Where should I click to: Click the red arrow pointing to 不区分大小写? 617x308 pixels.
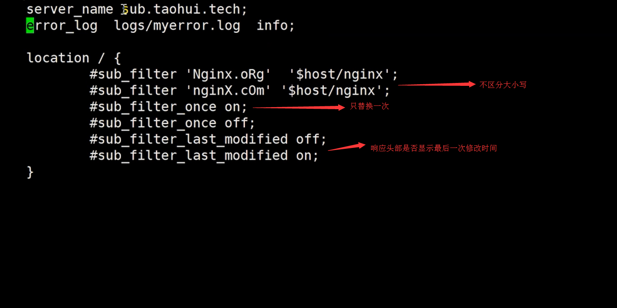coord(437,85)
